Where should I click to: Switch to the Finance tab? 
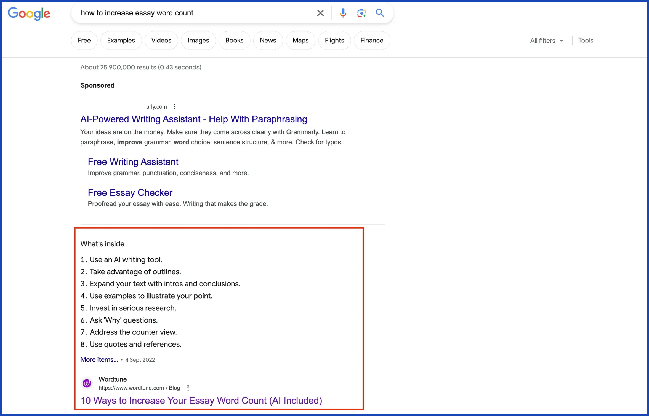[x=372, y=41]
